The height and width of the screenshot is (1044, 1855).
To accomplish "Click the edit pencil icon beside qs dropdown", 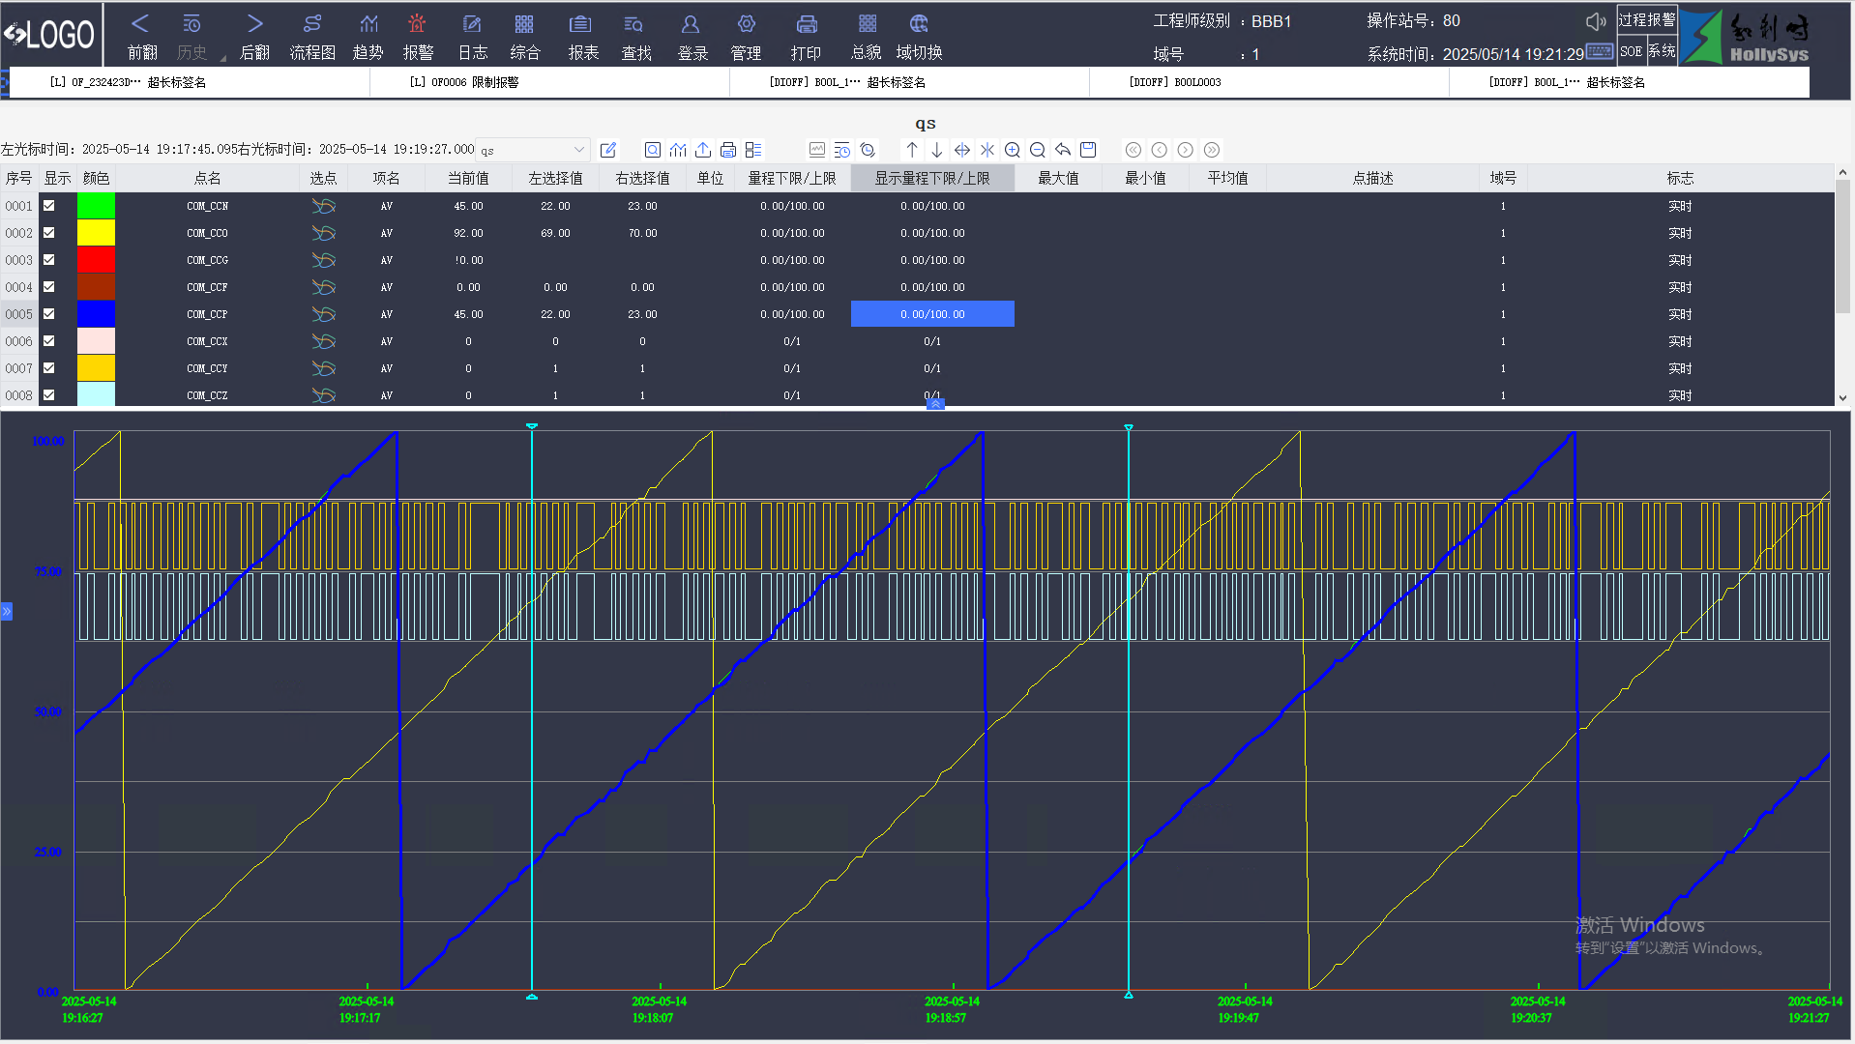I will 608,150.
